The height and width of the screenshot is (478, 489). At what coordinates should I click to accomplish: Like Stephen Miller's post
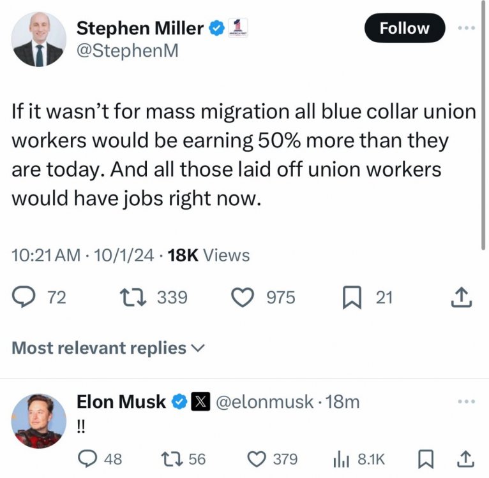tap(244, 297)
